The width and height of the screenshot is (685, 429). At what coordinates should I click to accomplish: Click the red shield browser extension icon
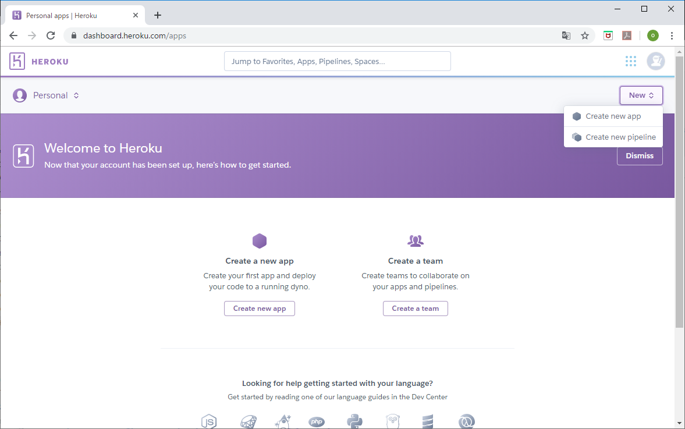click(x=608, y=36)
